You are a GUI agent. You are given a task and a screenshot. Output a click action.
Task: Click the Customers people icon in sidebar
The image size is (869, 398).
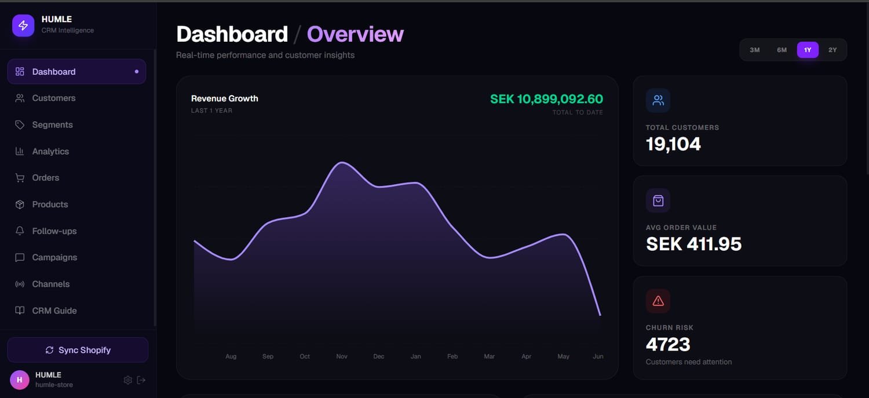tap(20, 98)
